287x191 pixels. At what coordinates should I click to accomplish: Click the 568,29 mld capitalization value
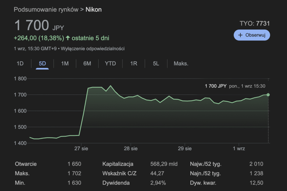click(x=164, y=164)
